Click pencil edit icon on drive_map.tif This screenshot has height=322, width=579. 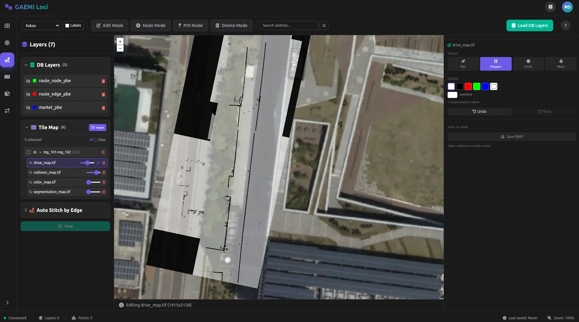pyautogui.click(x=98, y=163)
